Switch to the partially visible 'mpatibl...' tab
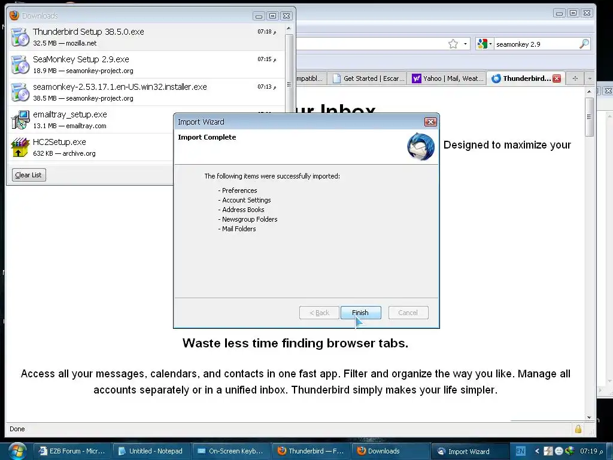Image resolution: width=613 pixels, height=460 pixels. point(311,78)
